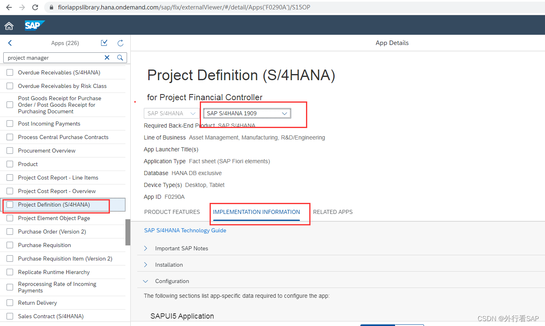Tick the Project Definition (S/4HANA) checkbox

click(10, 205)
